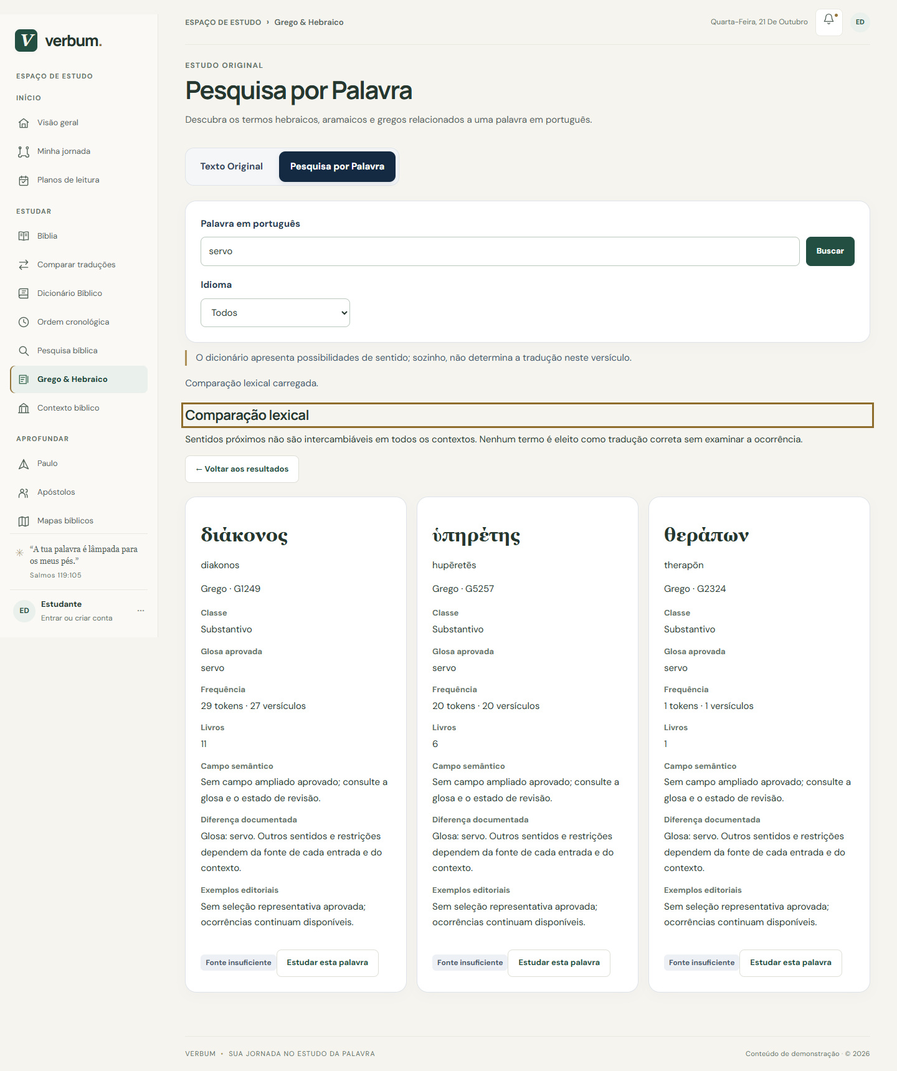Focus the Palavra em português input field
This screenshot has height=1071, width=897.
point(500,251)
